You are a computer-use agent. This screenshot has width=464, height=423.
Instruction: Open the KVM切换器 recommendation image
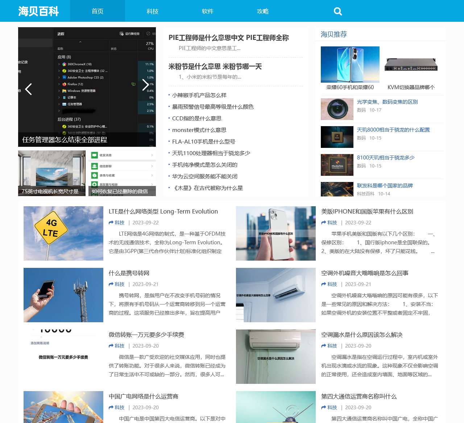pyautogui.click(x=411, y=65)
